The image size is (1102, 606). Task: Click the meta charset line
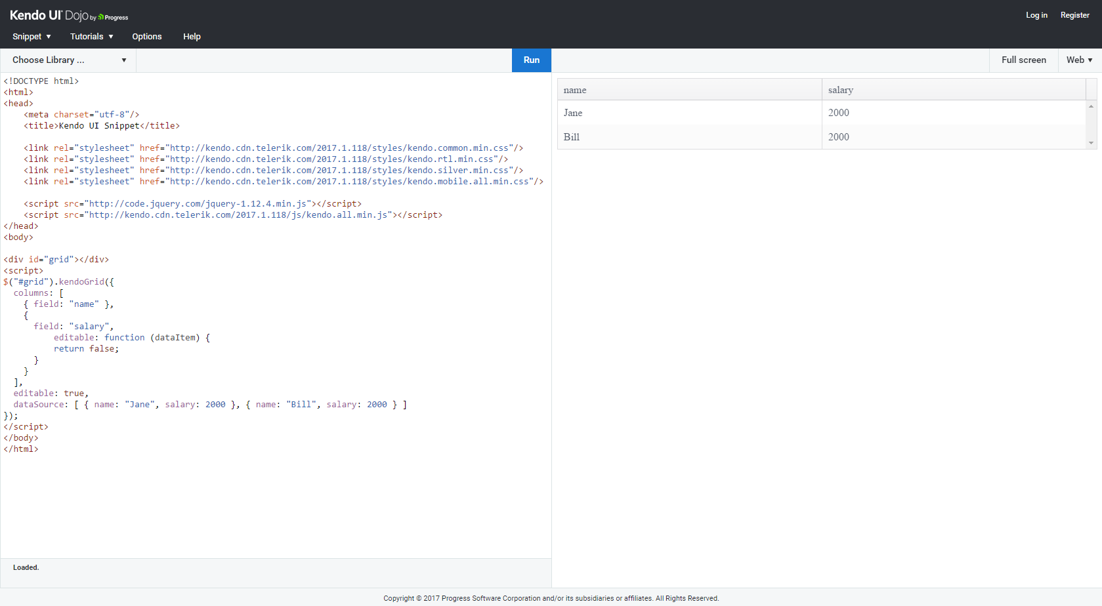coord(81,115)
